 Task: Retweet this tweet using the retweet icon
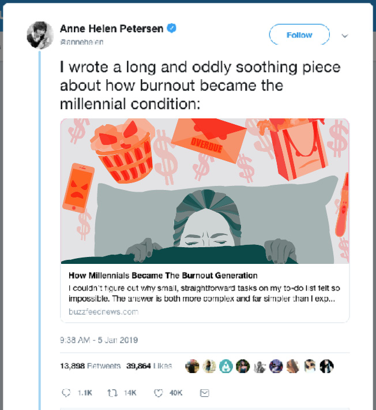click(112, 393)
